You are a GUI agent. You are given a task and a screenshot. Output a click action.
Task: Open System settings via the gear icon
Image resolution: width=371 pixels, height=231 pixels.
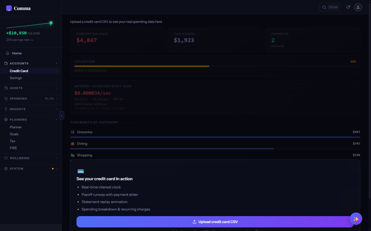[6, 169]
